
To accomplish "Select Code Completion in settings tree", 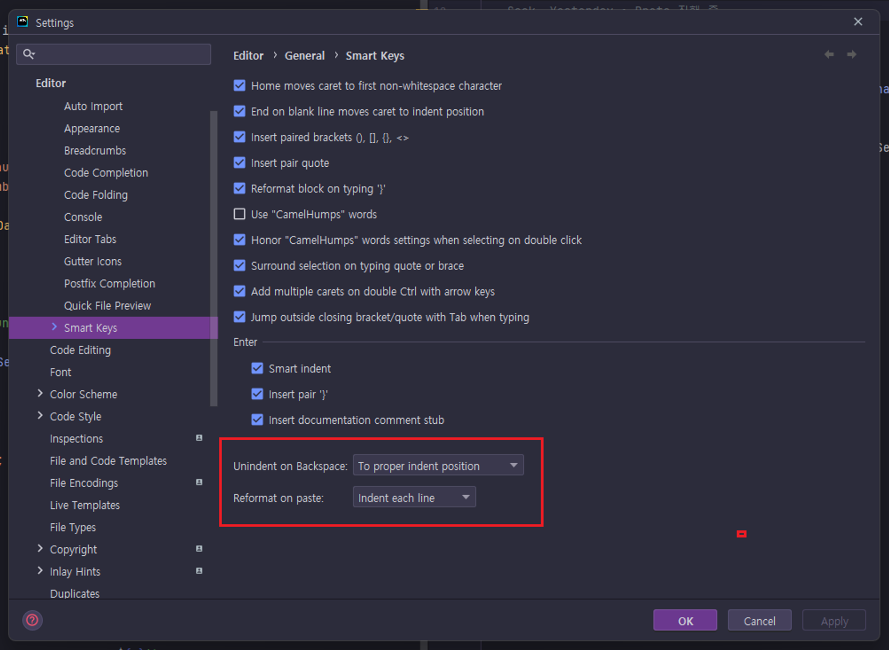I will 106,173.
